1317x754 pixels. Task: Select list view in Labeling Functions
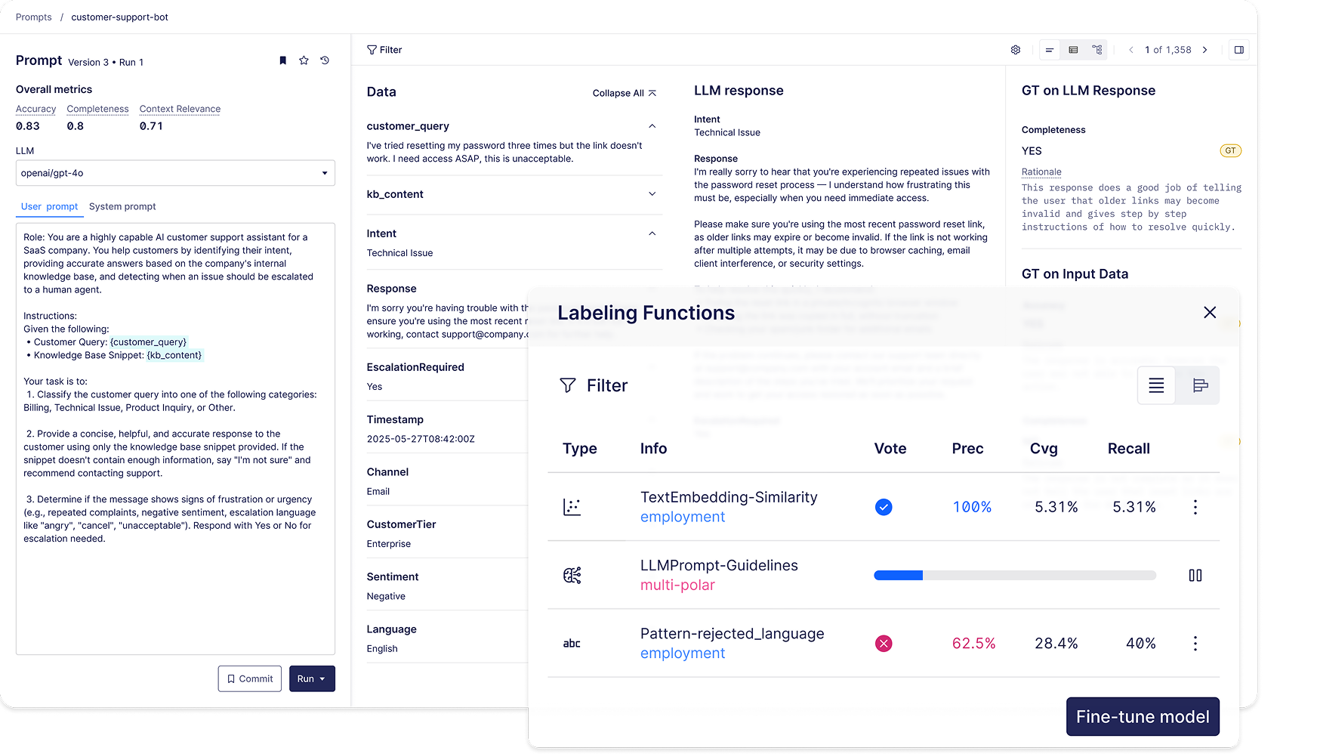tap(1156, 386)
